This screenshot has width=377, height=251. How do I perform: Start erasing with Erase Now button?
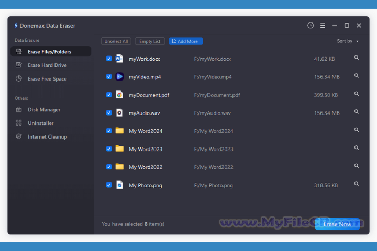click(x=337, y=224)
